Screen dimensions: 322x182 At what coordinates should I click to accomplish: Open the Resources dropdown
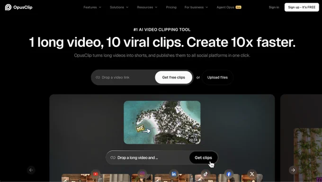click(x=147, y=7)
